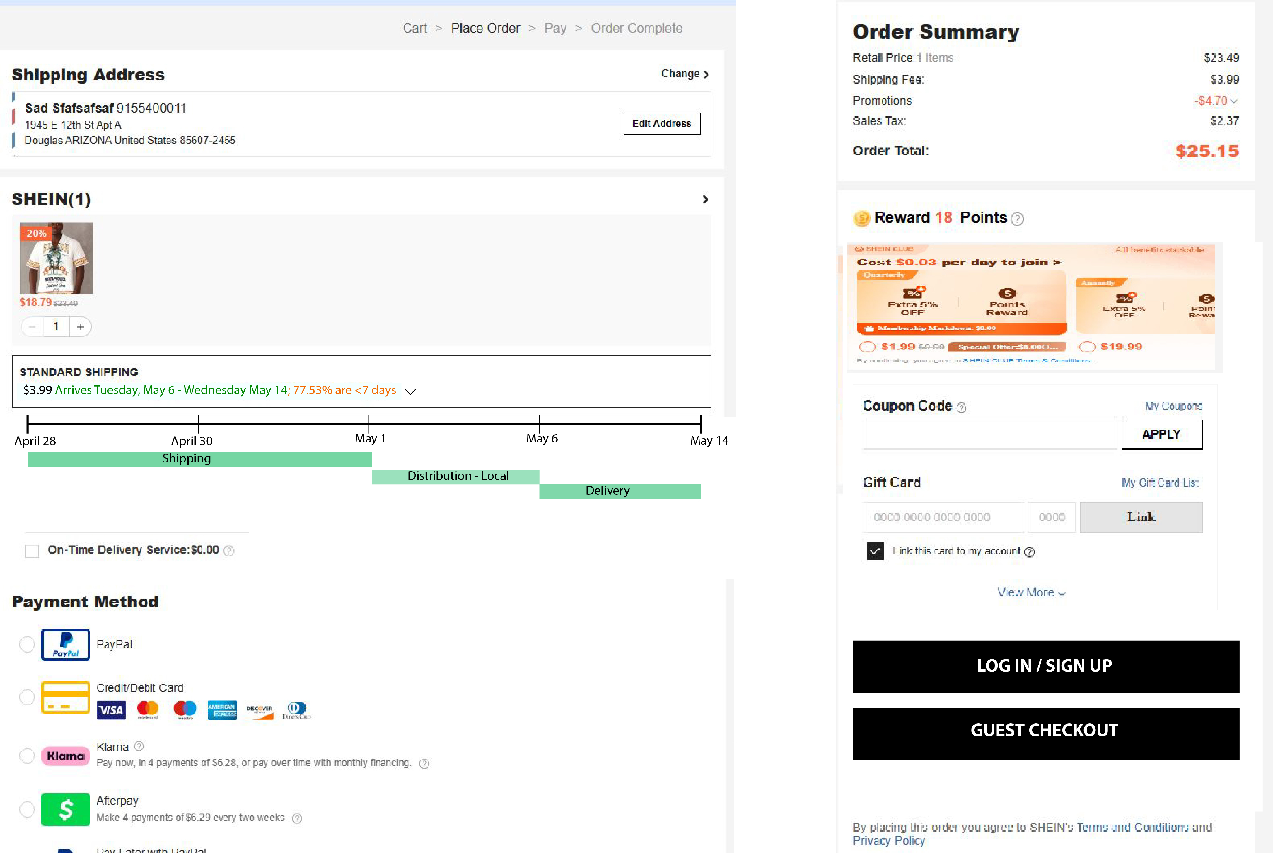The width and height of the screenshot is (1273, 853).
Task: Select Klarna payment radio button
Action: (x=27, y=756)
